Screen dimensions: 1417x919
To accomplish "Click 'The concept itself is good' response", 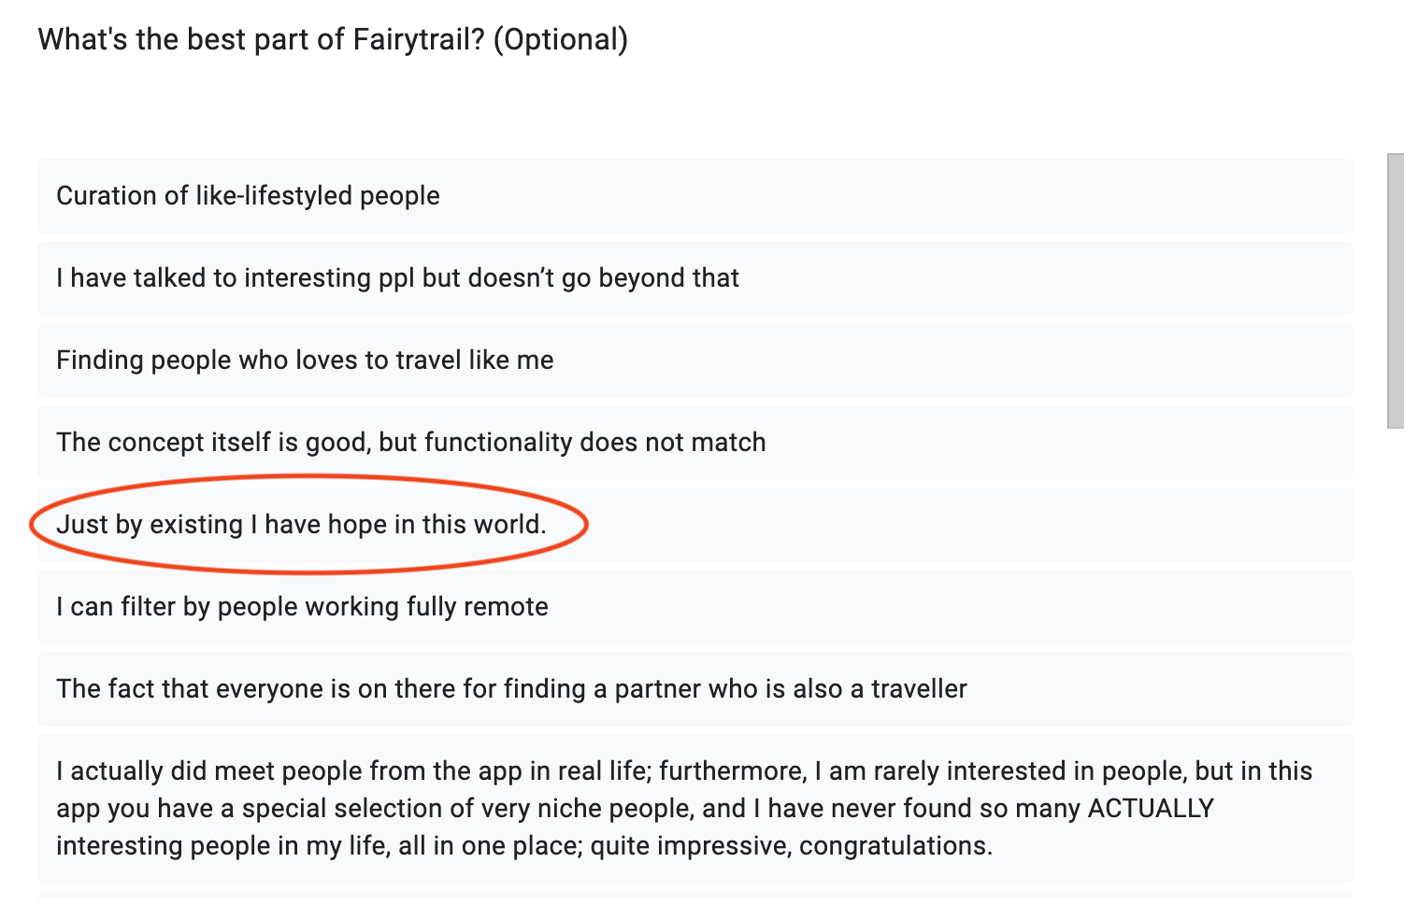I will click(x=694, y=443).
